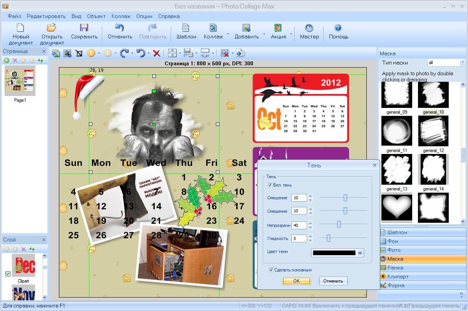The width and height of the screenshot is (468, 311).
Task: Uncheck the Вкл. тень checkbox
Action: pos(270,185)
